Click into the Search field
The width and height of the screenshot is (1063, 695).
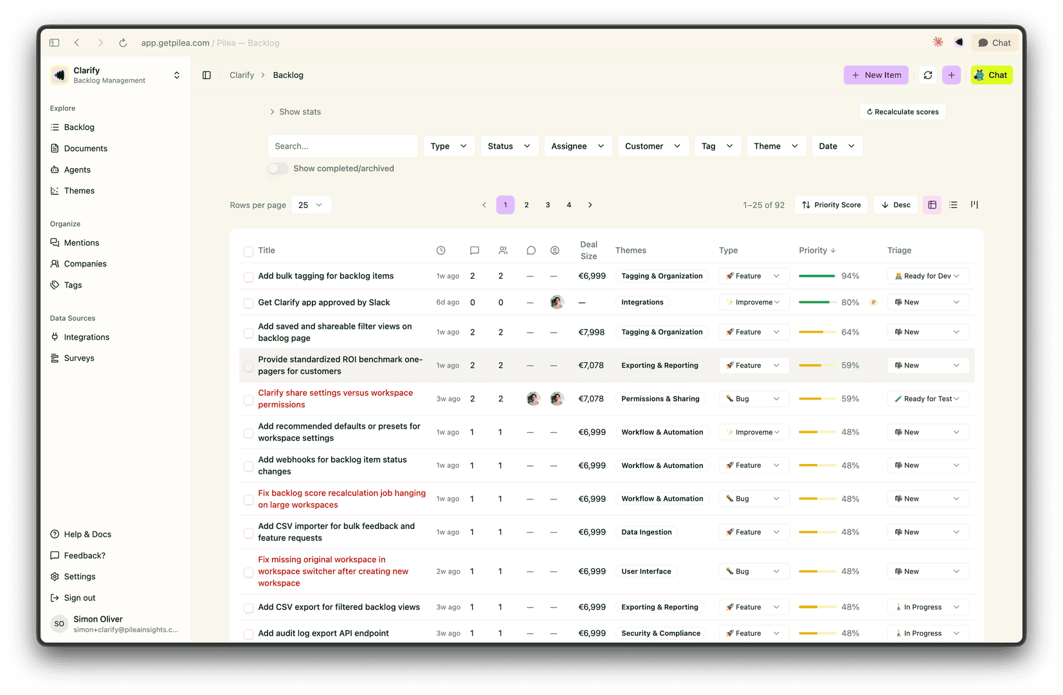pyautogui.click(x=343, y=146)
